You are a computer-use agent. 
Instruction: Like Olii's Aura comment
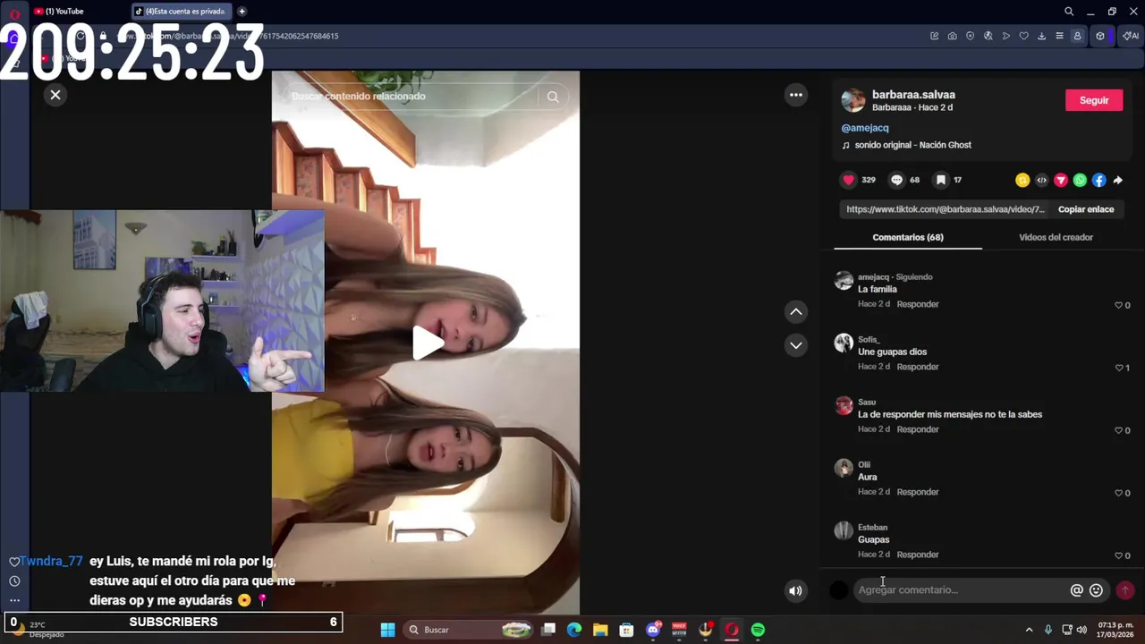[x=1118, y=493]
